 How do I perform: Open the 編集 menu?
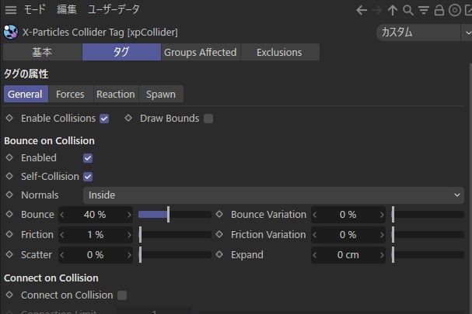point(67,9)
